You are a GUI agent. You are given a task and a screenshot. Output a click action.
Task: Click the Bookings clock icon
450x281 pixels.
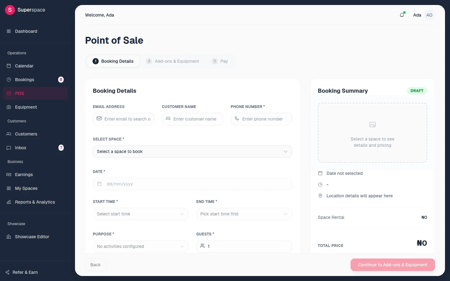[x=9, y=80]
